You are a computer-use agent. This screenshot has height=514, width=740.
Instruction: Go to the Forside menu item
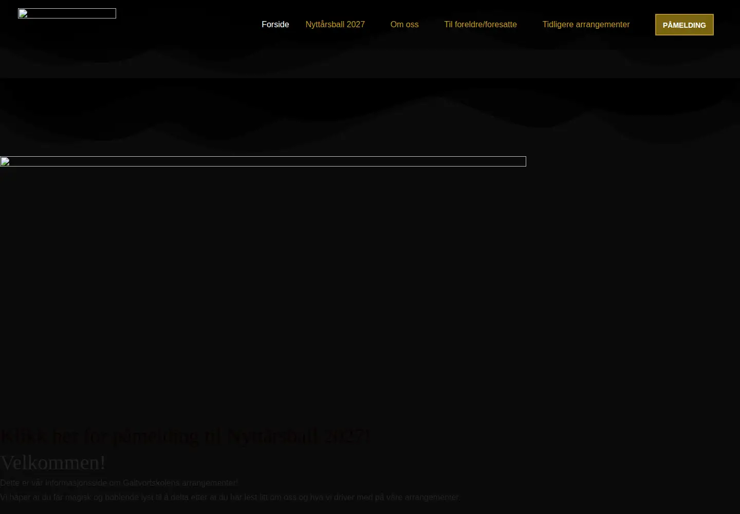coord(275,25)
